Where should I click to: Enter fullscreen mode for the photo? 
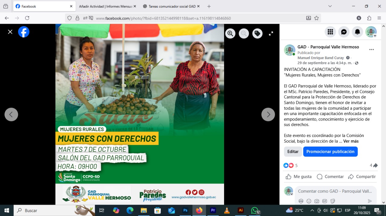pos(271,34)
